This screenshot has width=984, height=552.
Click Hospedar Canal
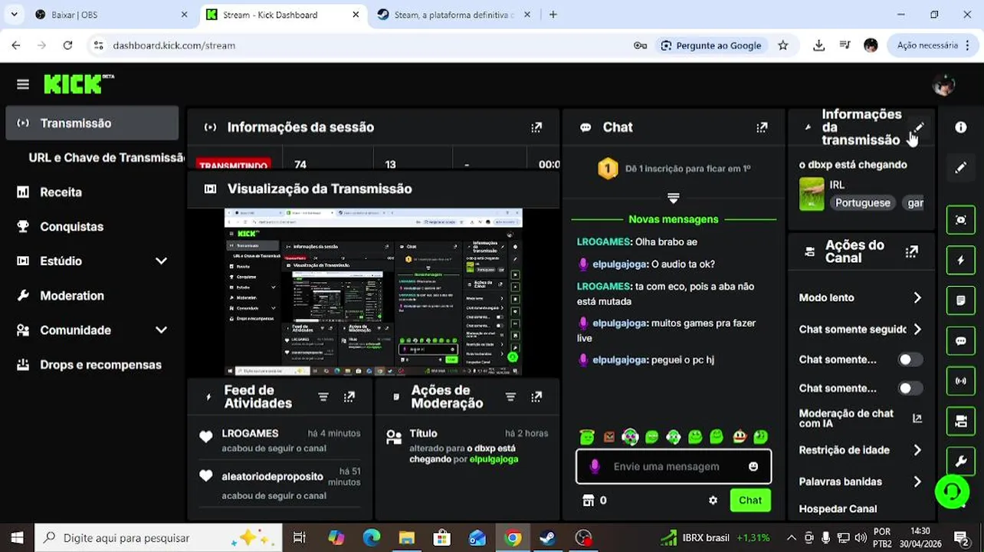tap(838, 508)
